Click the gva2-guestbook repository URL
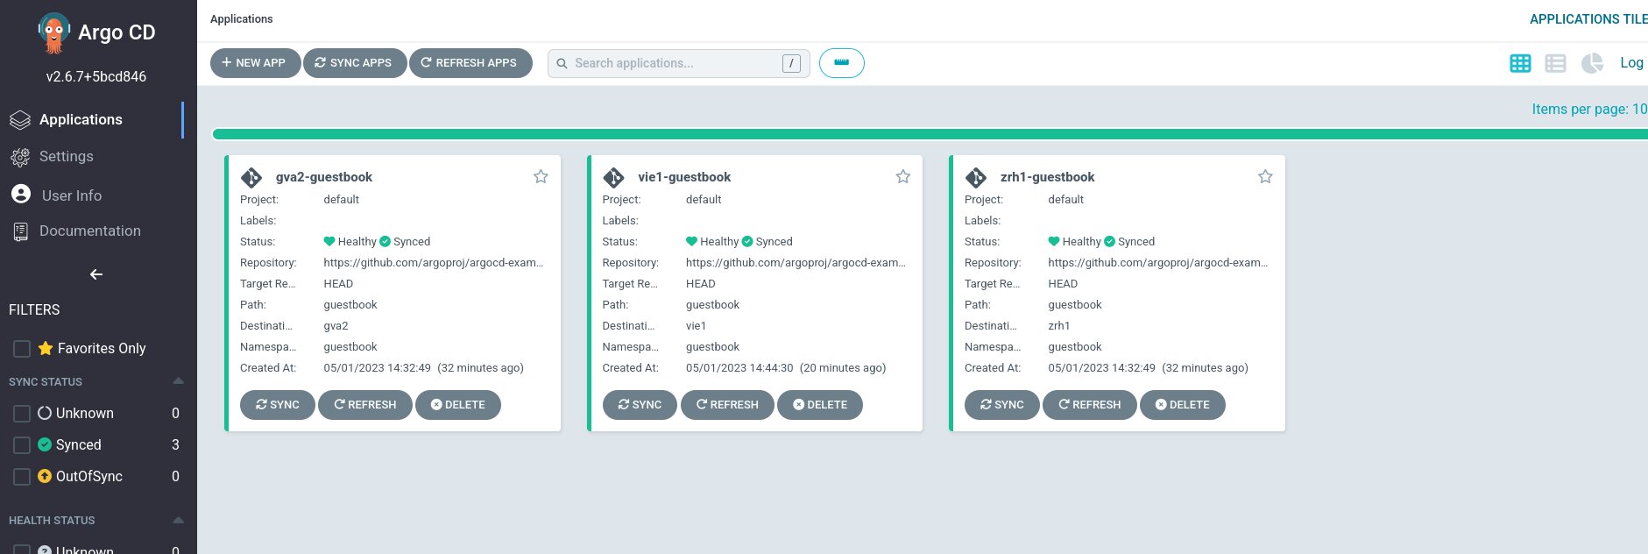Viewport: 1648px width, 554px height. [434, 263]
